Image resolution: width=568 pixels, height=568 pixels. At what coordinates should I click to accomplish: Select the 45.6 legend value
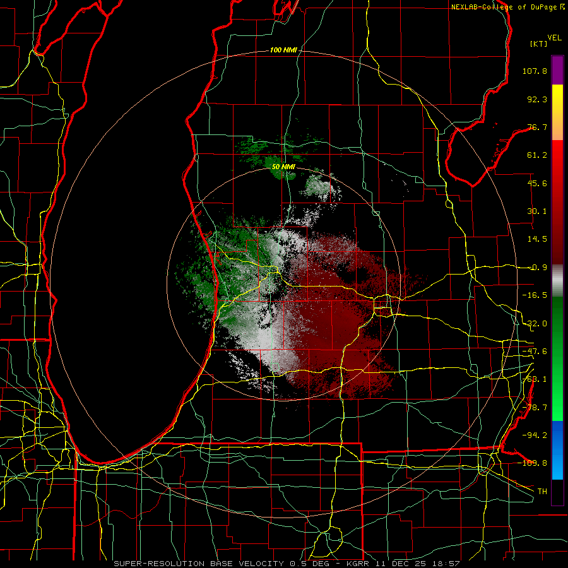pyautogui.click(x=537, y=183)
